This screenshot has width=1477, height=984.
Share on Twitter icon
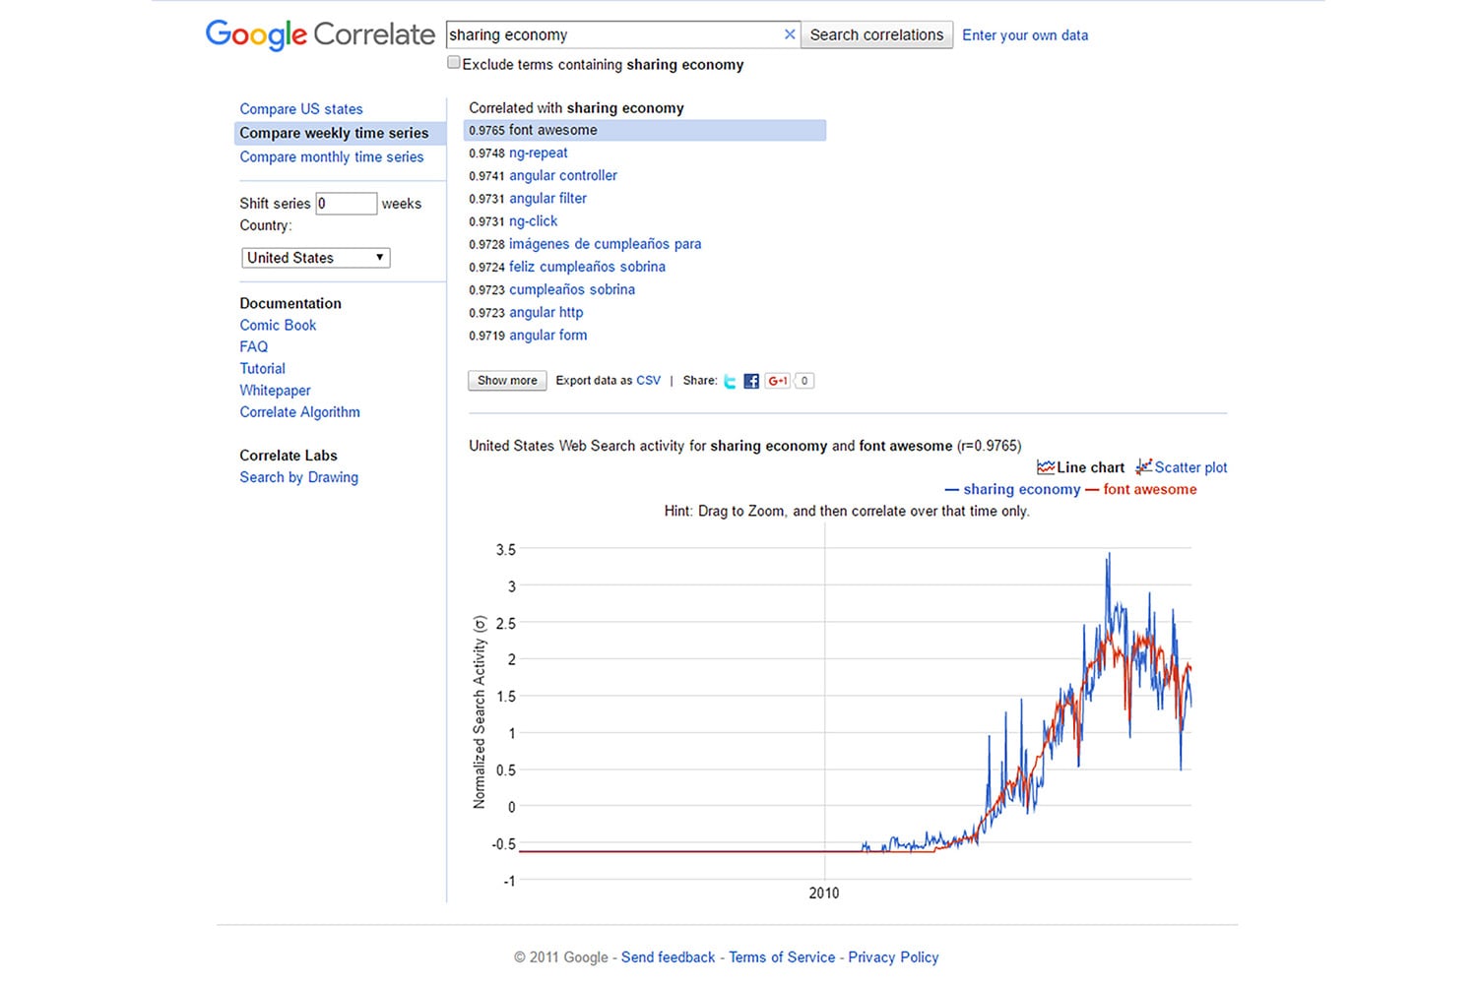click(730, 382)
